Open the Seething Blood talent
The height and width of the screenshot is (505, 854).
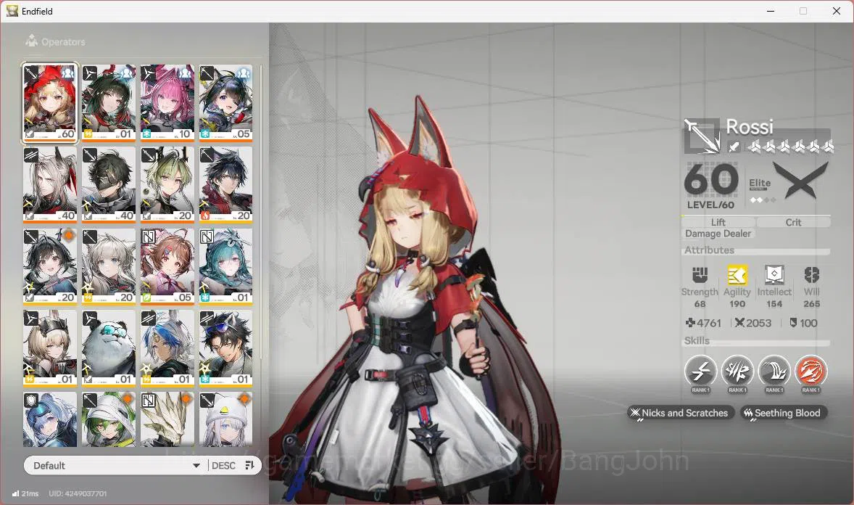tap(784, 413)
